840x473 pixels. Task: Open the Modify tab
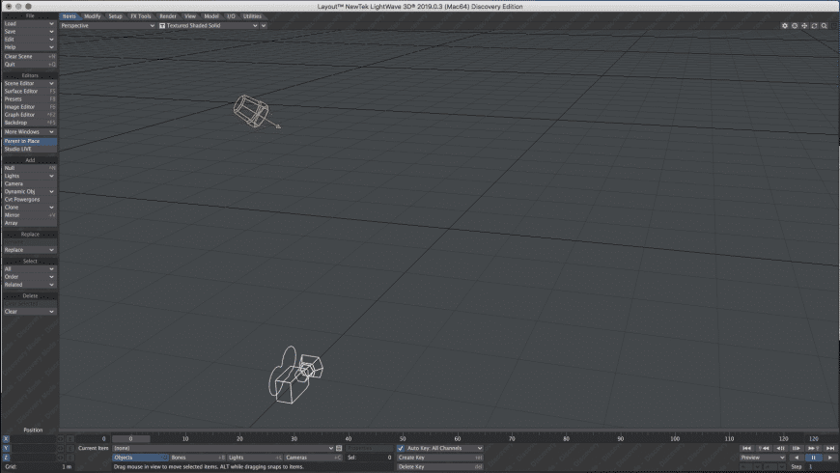click(92, 16)
